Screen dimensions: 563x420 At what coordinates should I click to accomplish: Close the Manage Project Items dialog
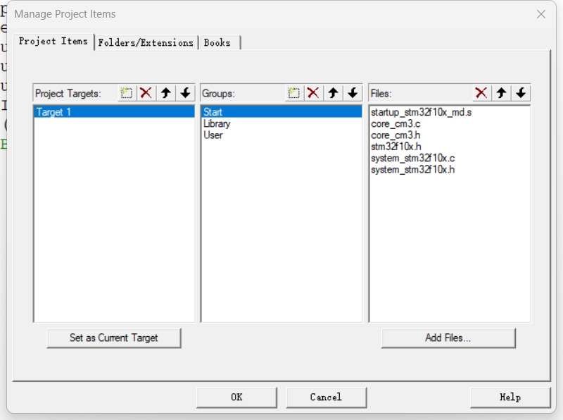[x=541, y=14]
